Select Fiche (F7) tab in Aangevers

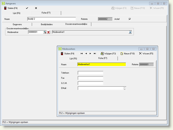pyautogui.click(x=46, y=13)
